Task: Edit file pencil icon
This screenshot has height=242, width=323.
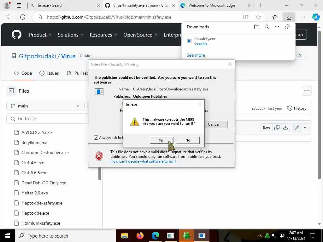Action: click(x=297, y=128)
